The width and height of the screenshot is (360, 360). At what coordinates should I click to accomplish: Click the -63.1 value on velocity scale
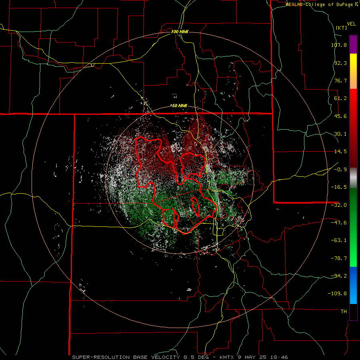[339, 240]
